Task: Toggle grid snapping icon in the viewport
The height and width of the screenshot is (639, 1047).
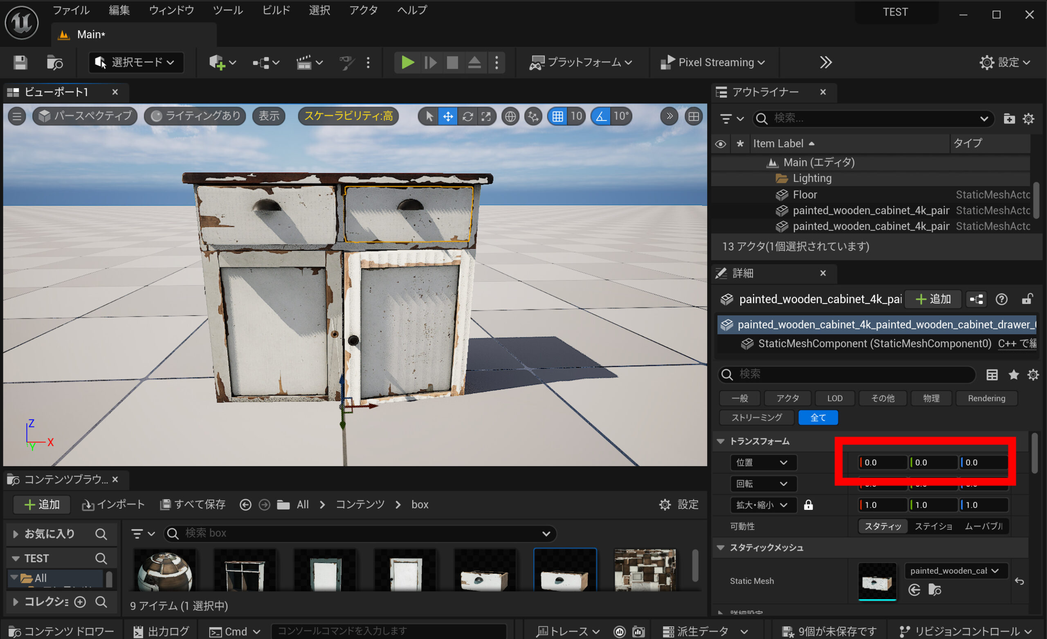Action: (557, 116)
